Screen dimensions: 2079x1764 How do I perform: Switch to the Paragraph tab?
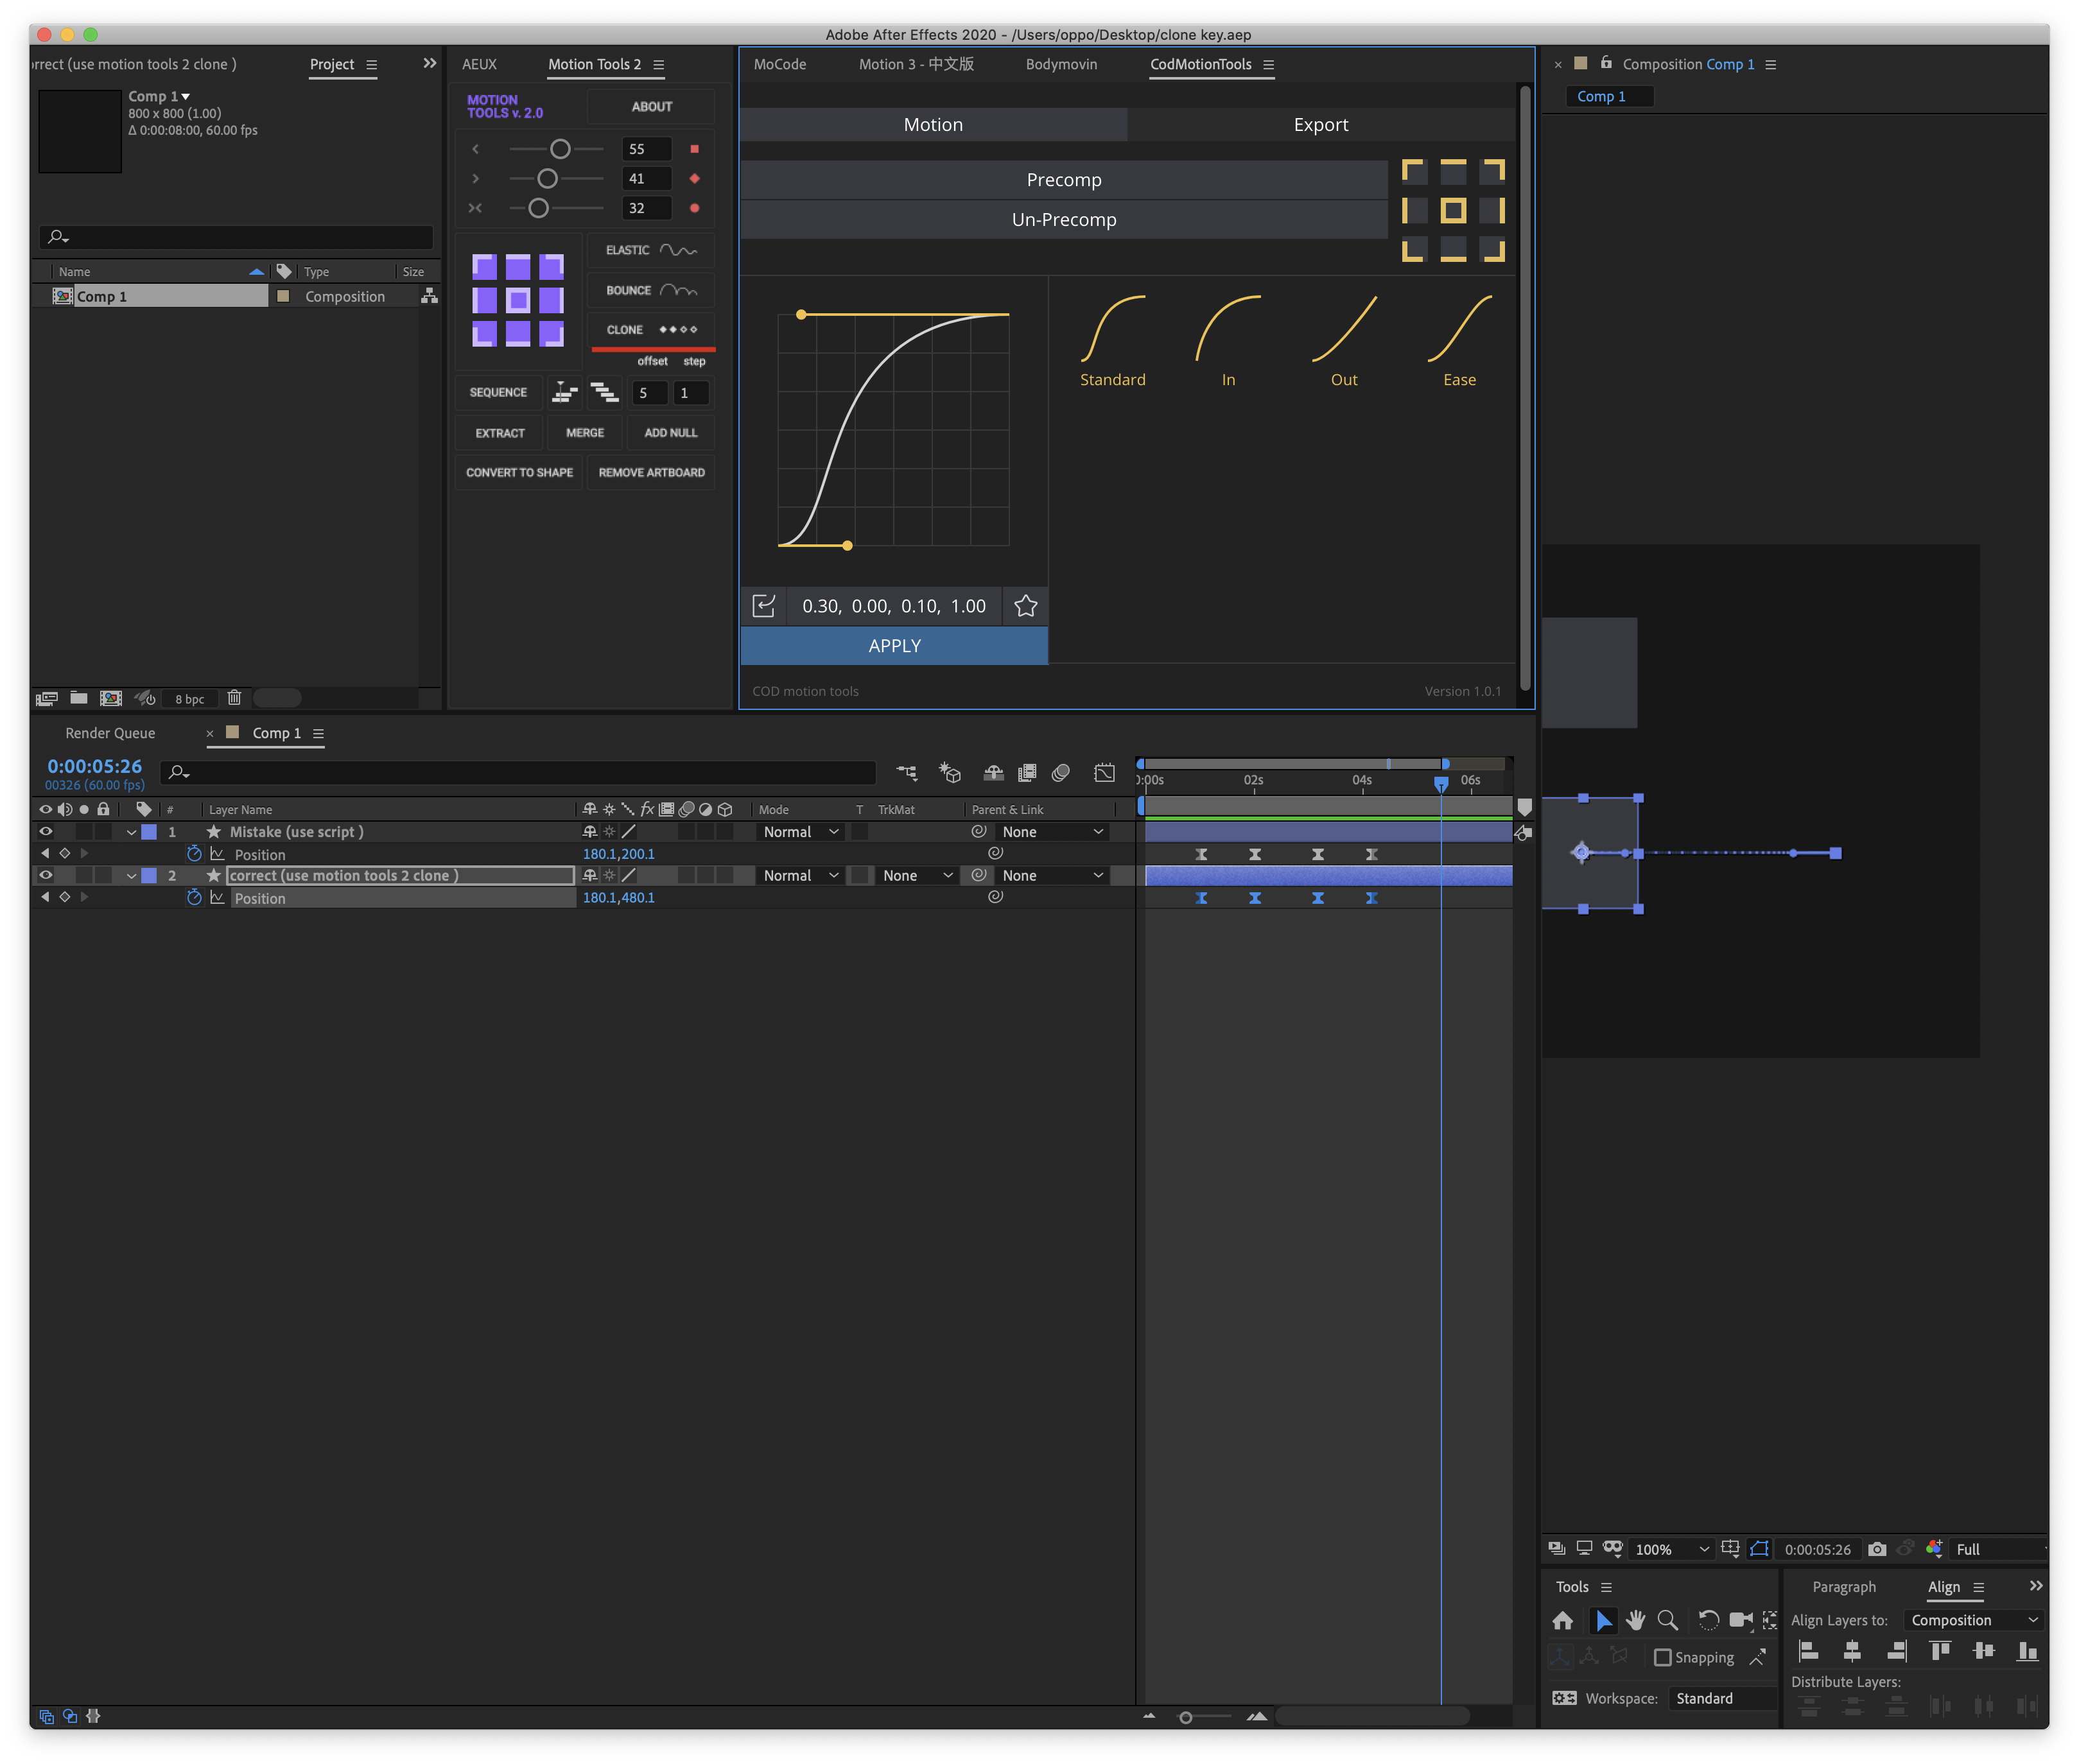[1844, 1587]
